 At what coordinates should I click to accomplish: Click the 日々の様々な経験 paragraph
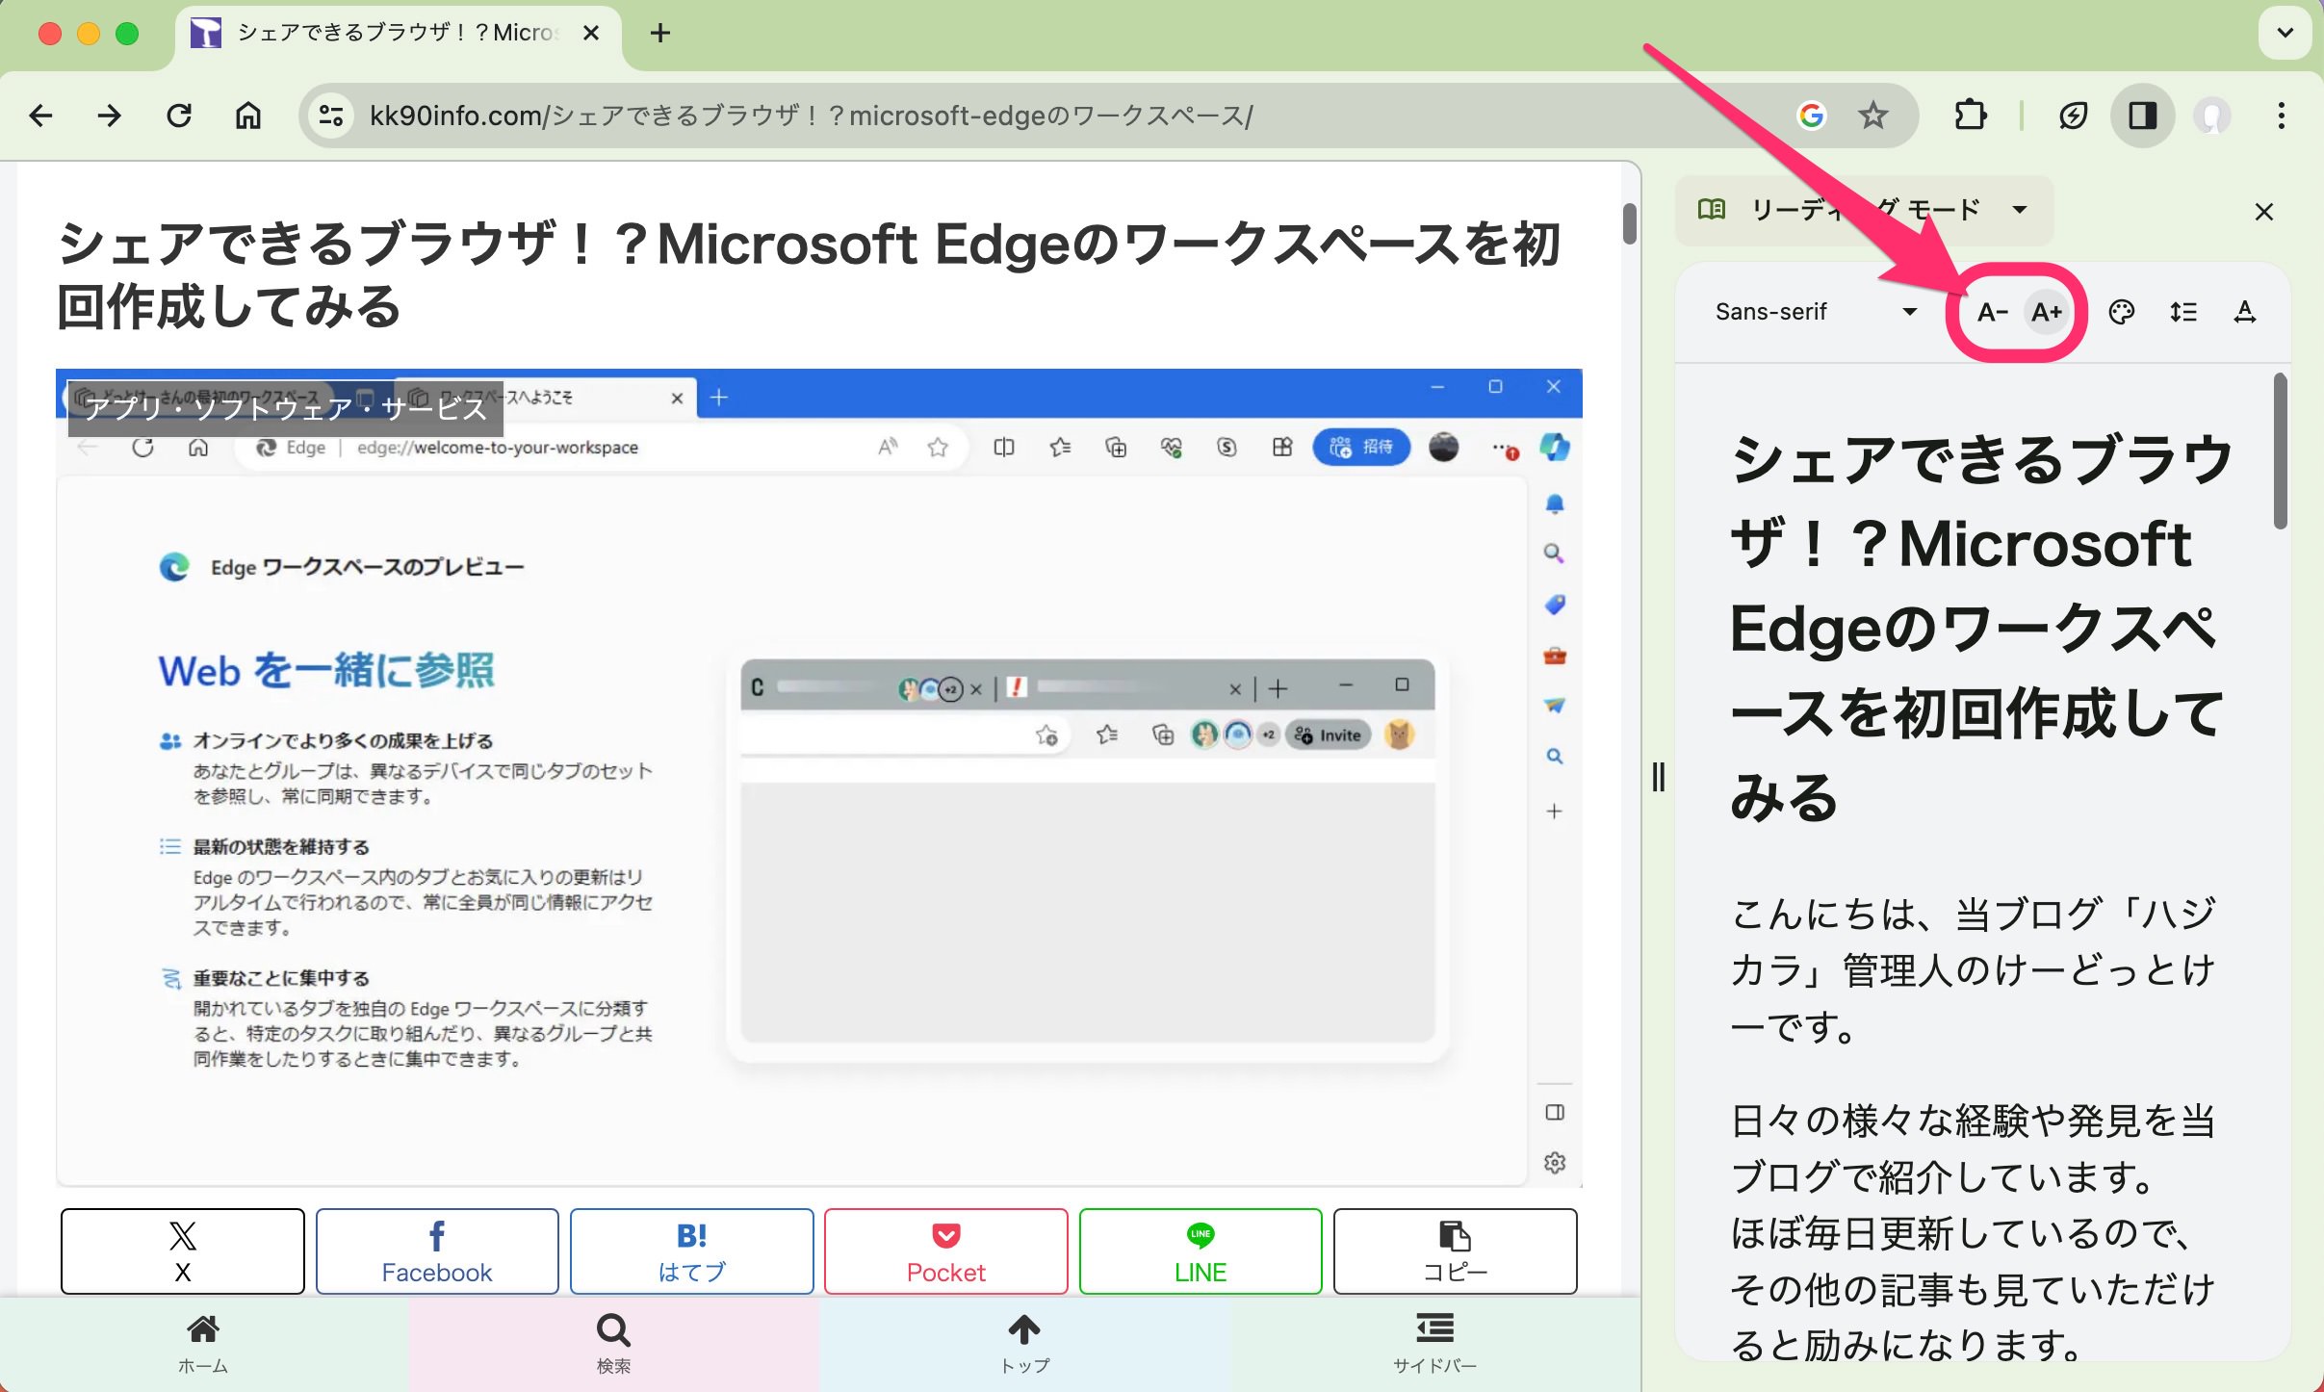[x=1974, y=1232]
